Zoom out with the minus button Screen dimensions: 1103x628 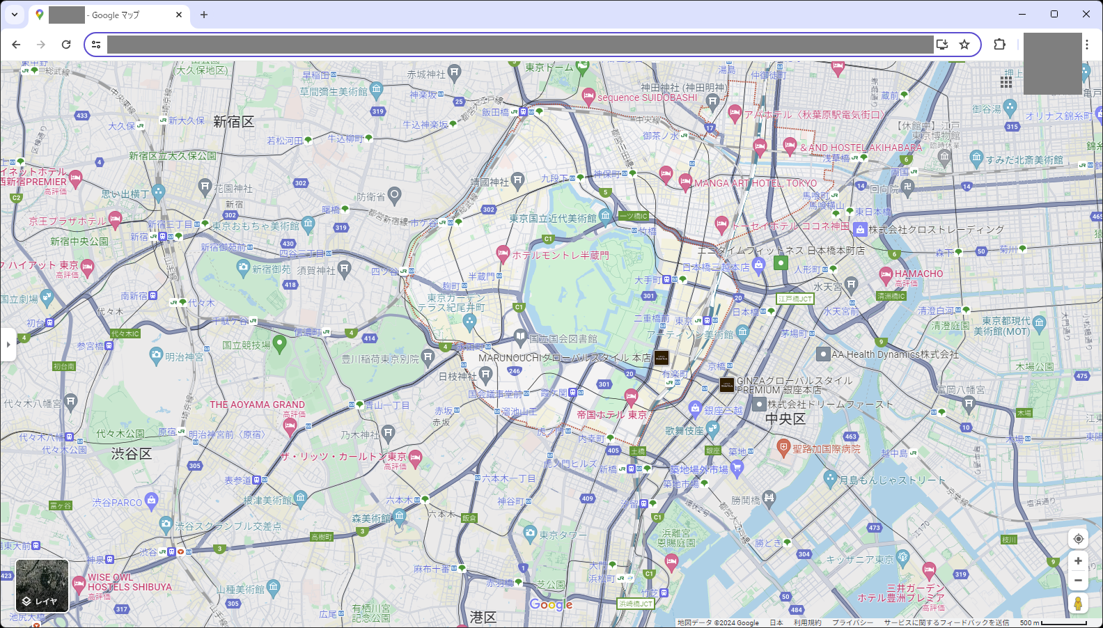pos(1078,580)
